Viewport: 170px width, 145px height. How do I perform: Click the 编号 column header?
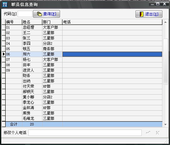tap(14, 22)
